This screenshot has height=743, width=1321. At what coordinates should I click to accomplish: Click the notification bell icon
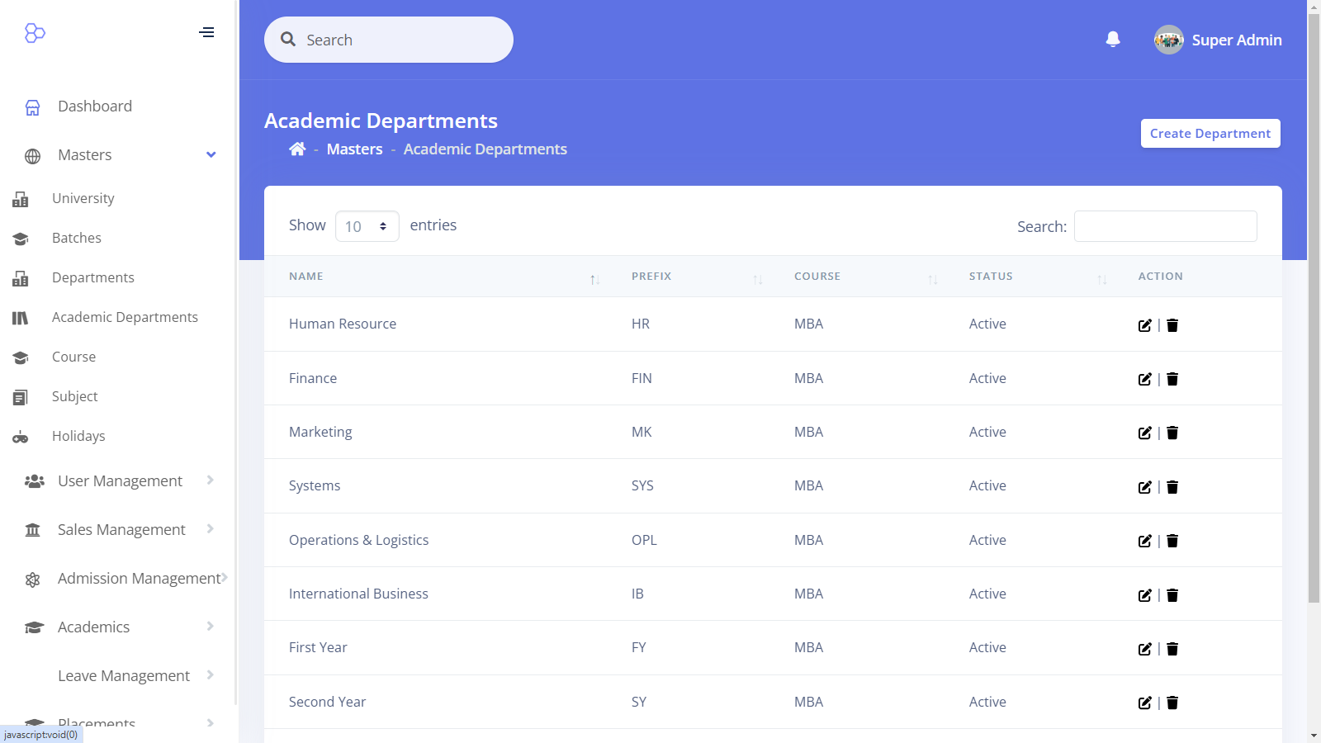coord(1113,40)
